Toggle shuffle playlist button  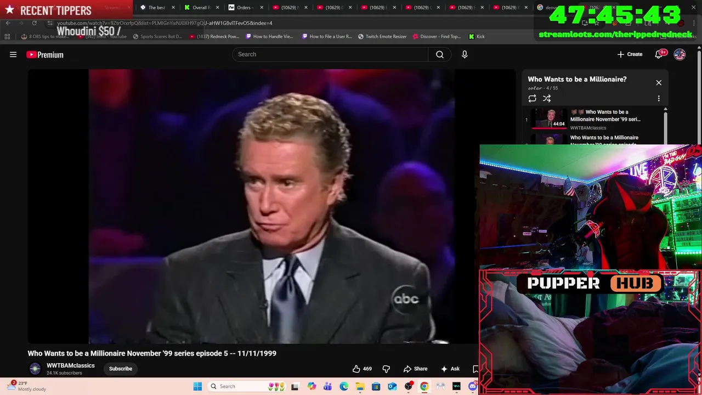click(x=547, y=99)
